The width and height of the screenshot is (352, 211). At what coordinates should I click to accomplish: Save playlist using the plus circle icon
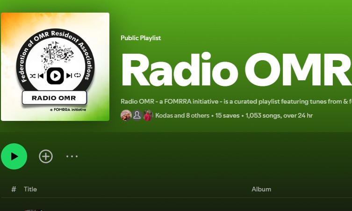(x=46, y=156)
